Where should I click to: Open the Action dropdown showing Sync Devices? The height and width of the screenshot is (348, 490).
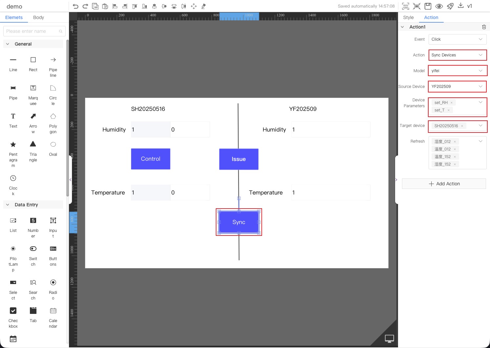point(457,55)
